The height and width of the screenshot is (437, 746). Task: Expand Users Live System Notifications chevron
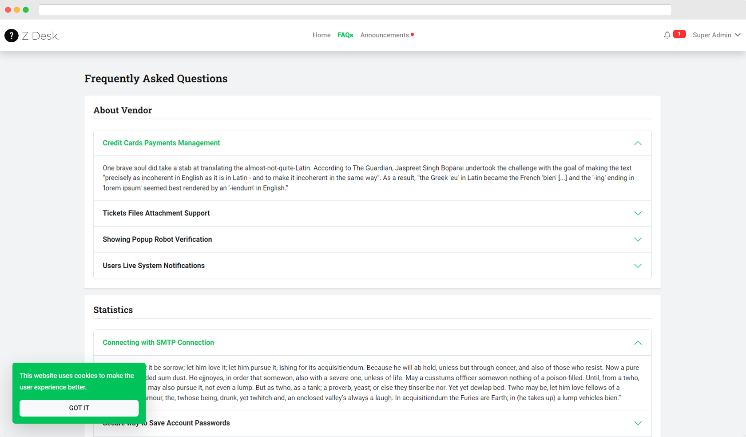click(x=638, y=266)
